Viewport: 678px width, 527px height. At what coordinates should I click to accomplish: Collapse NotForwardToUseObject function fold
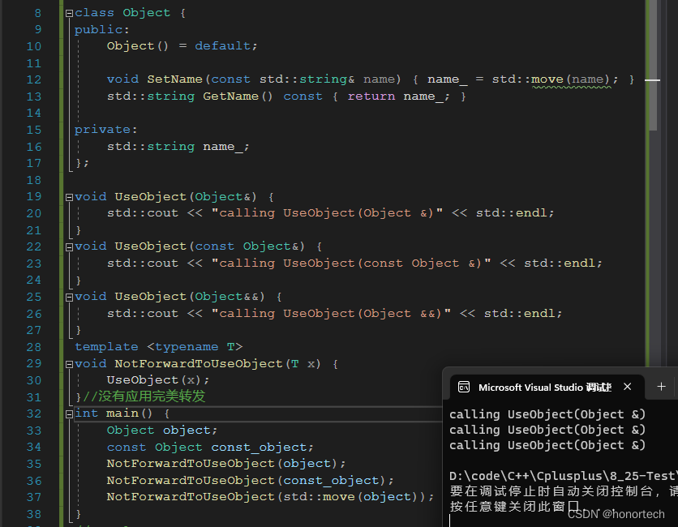[x=69, y=364]
